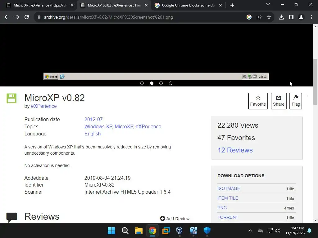
Task: Open network tray icon
Action: 270,231
